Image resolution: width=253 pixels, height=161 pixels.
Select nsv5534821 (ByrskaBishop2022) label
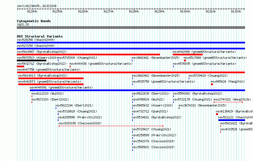click(157, 117)
